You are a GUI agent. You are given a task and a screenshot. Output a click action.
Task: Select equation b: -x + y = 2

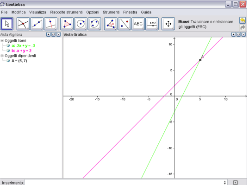coord(21,51)
